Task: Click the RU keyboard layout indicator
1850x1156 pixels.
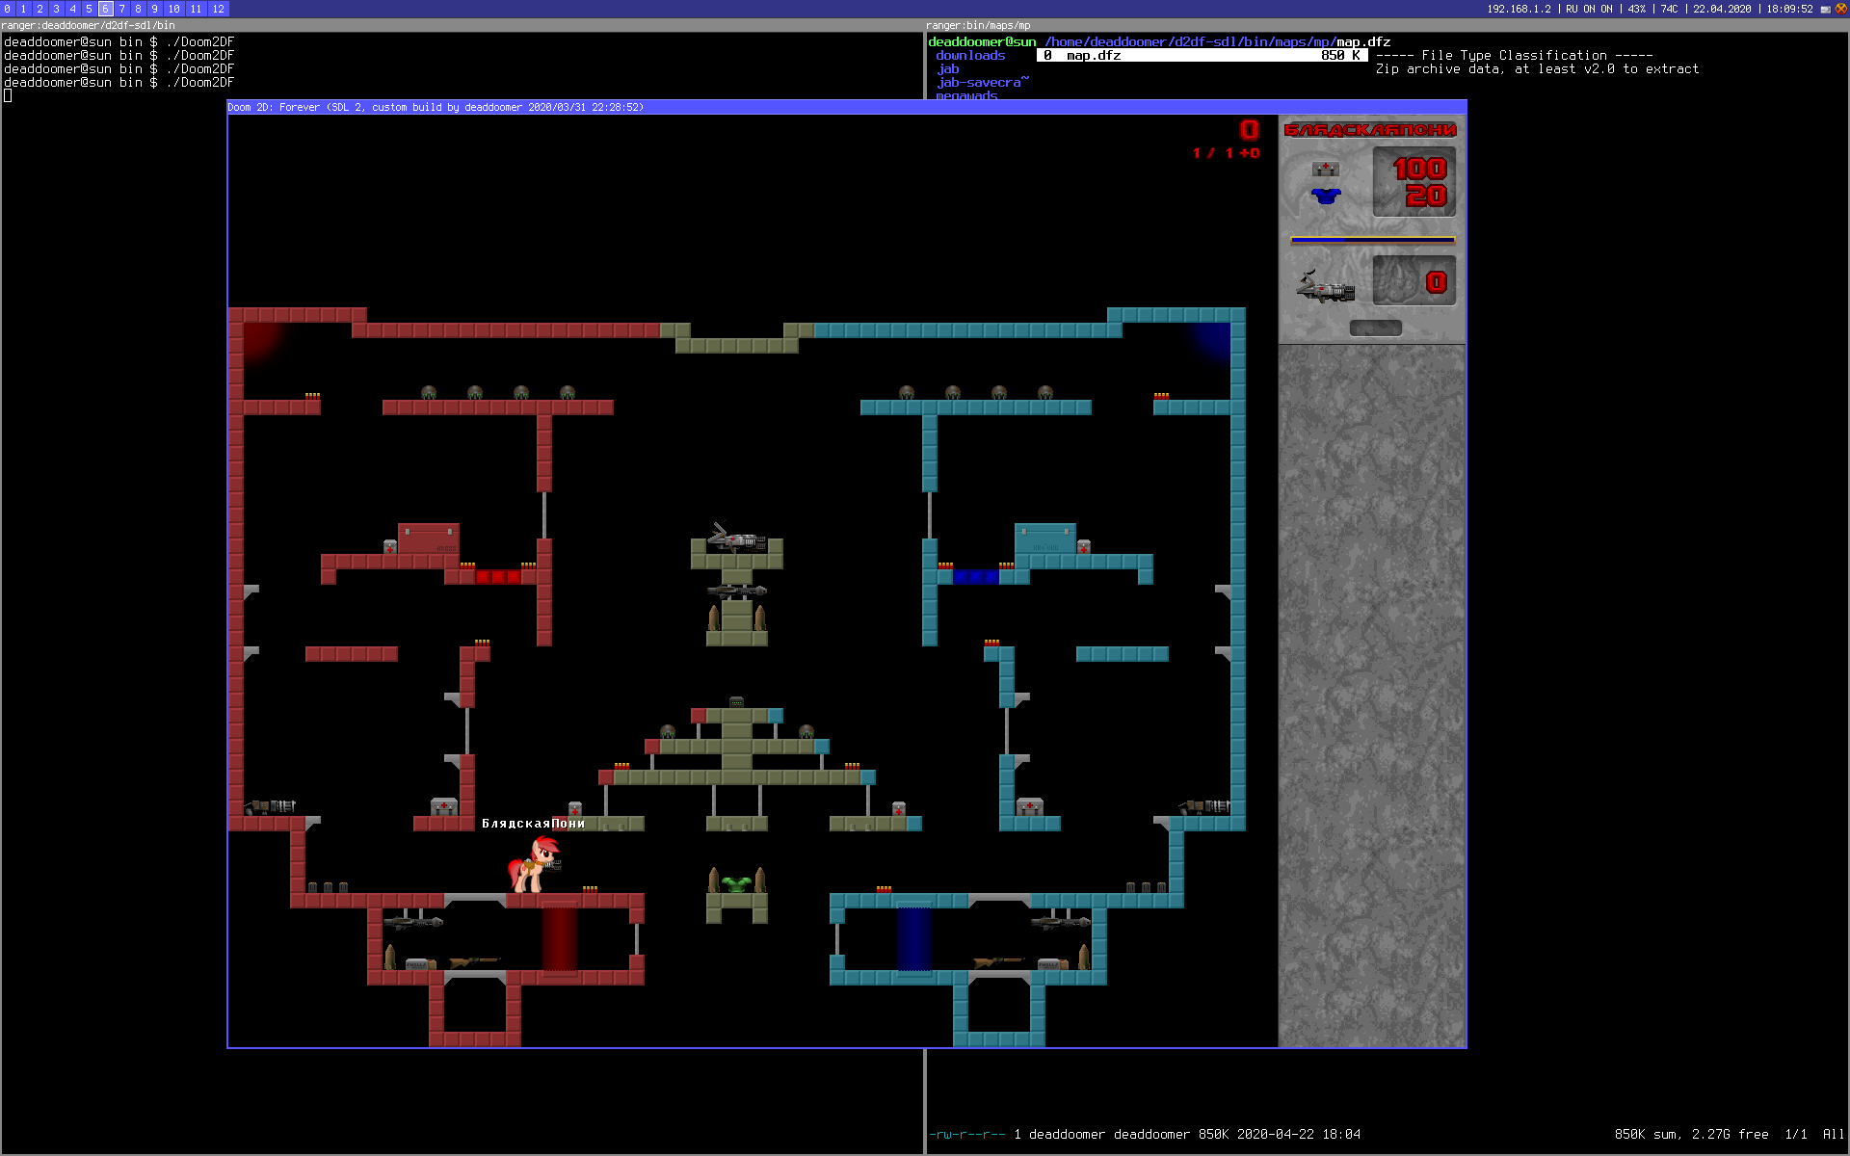Action: [1572, 9]
